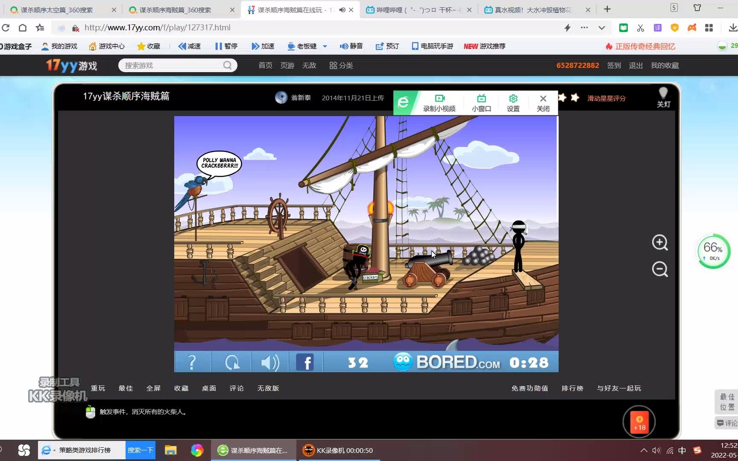Image resolution: width=738 pixels, height=461 pixels.
Task: Toggle the game's speaker sound button
Action: 270,362
